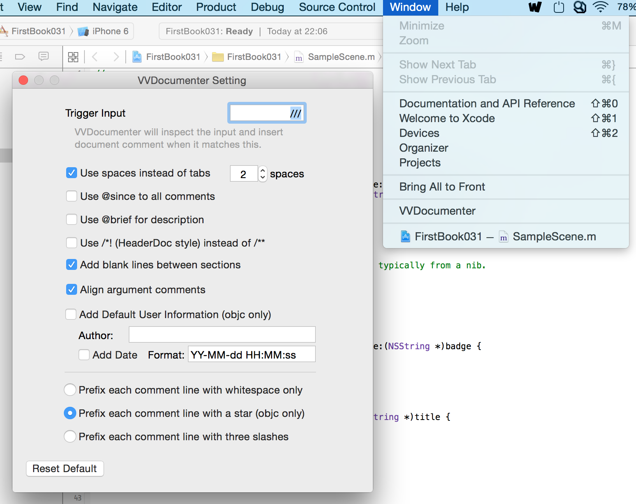The width and height of the screenshot is (636, 504).
Task: Select prefix with a star radio button
Action: click(70, 413)
